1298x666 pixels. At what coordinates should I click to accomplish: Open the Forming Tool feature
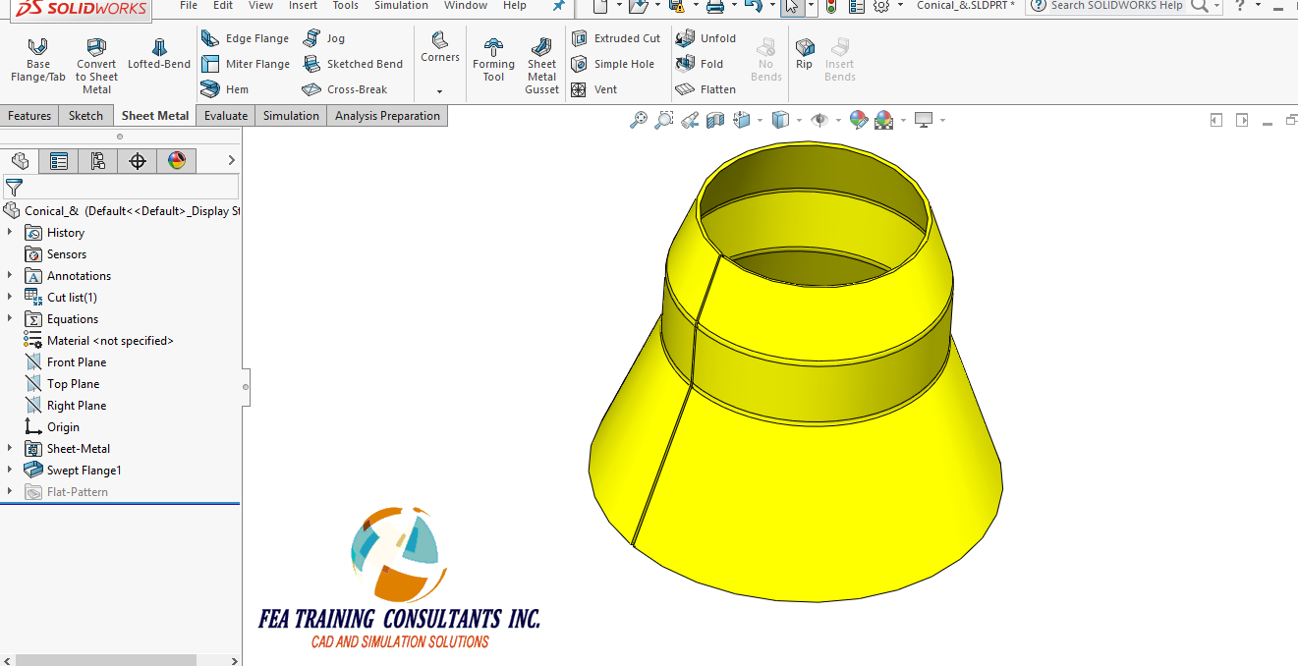pos(493,59)
